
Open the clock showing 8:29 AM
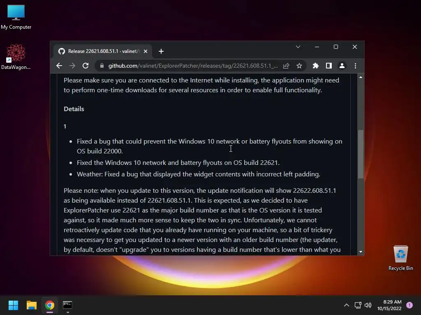pyautogui.click(x=389, y=305)
